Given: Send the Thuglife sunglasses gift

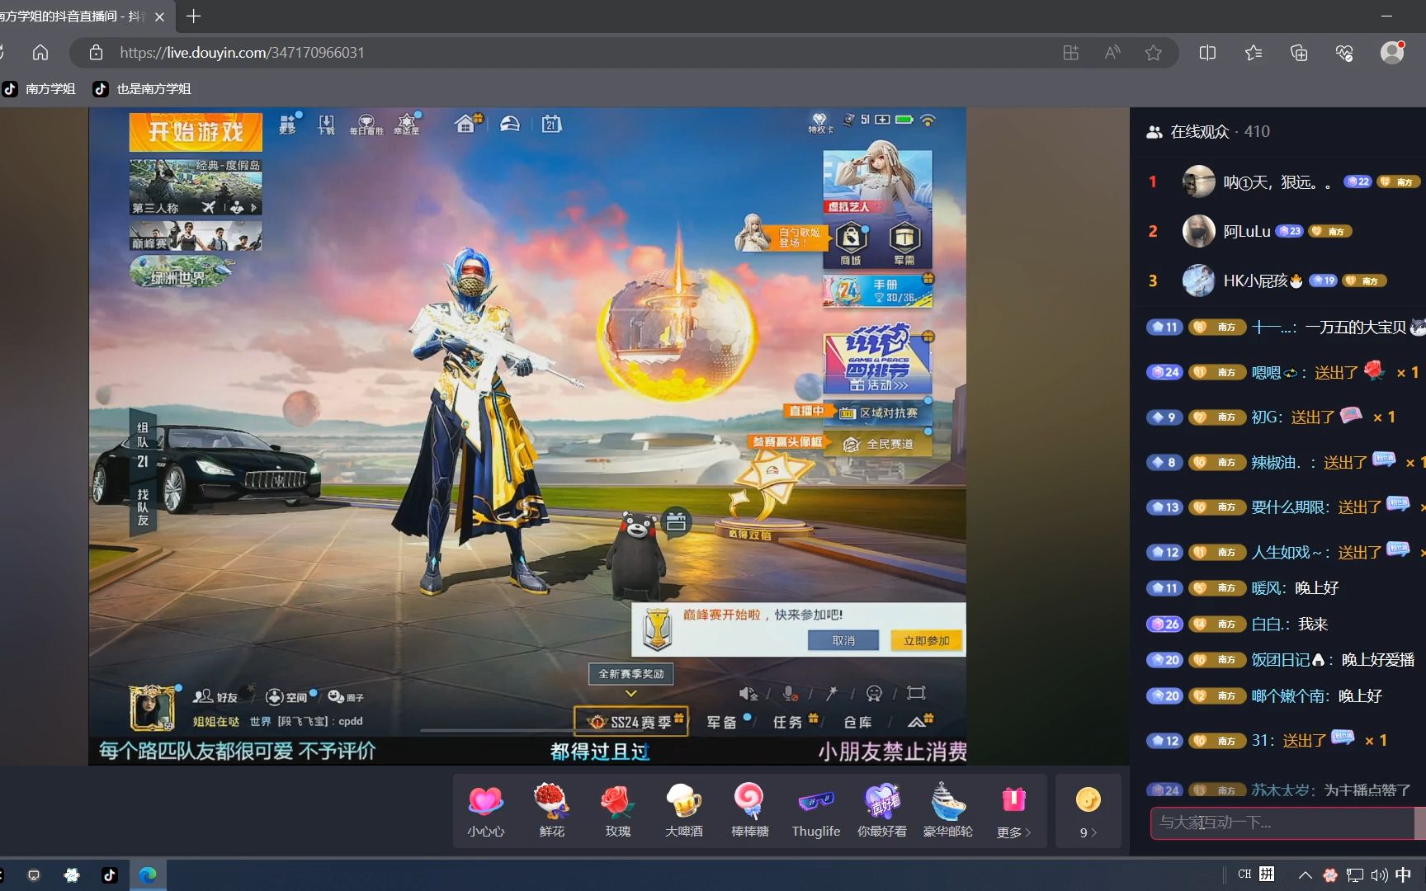Looking at the screenshot, I should (815, 810).
